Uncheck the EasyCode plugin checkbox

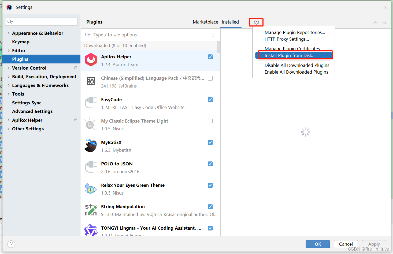tap(210, 100)
